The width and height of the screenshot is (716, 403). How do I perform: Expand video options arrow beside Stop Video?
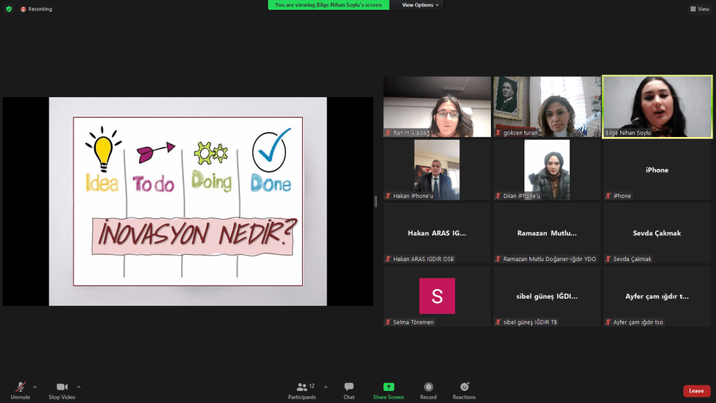tap(78, 386)
